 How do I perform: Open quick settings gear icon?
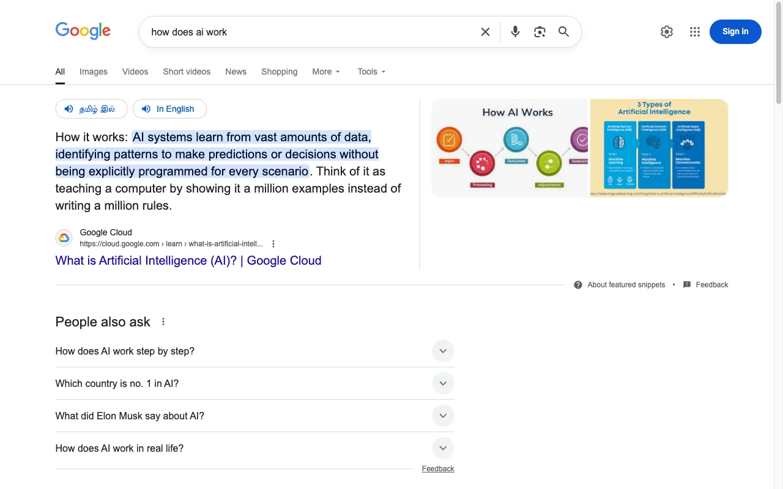(x=667, y=31)
